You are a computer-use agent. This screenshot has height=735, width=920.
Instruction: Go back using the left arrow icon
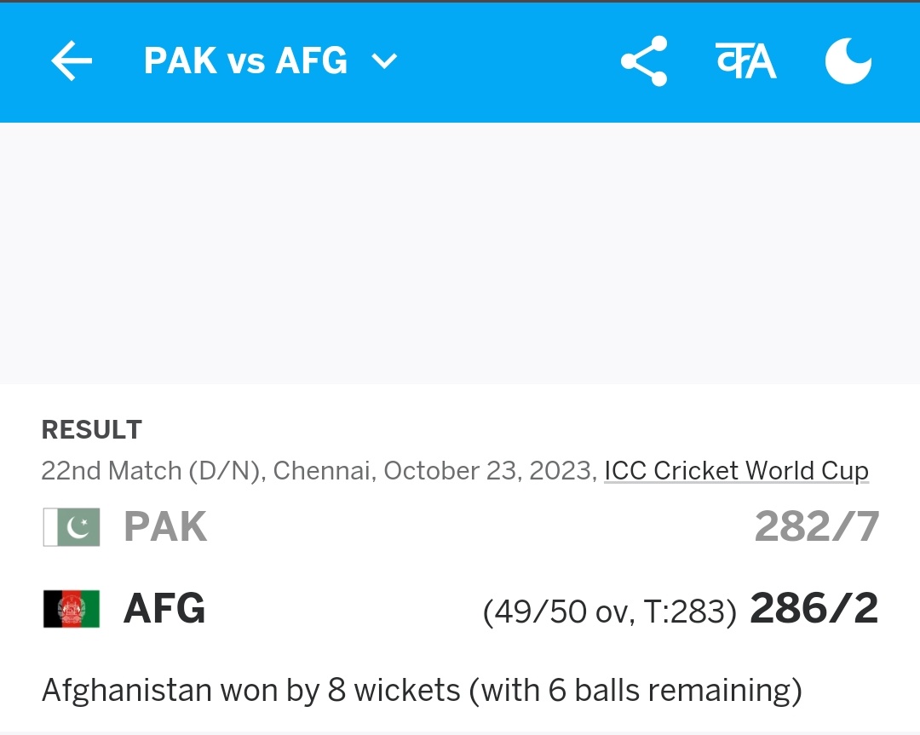[x=72, y=60]
